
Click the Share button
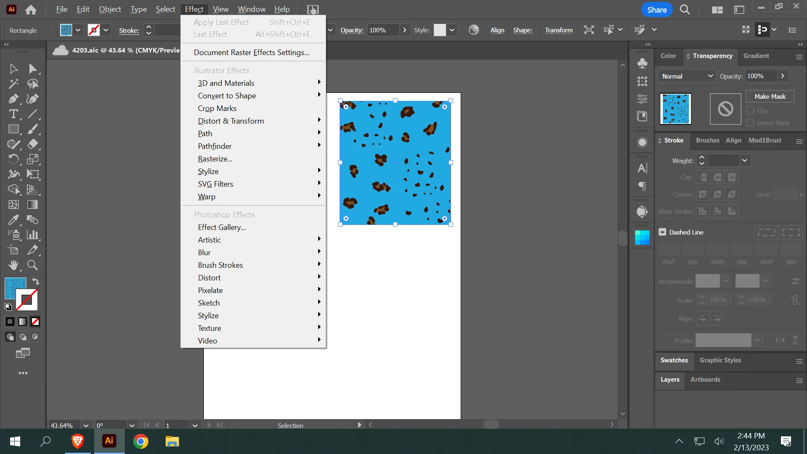[x=657, y=10]
